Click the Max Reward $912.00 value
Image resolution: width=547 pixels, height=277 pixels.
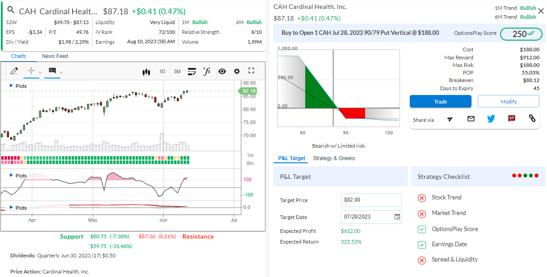pos(530,58)
